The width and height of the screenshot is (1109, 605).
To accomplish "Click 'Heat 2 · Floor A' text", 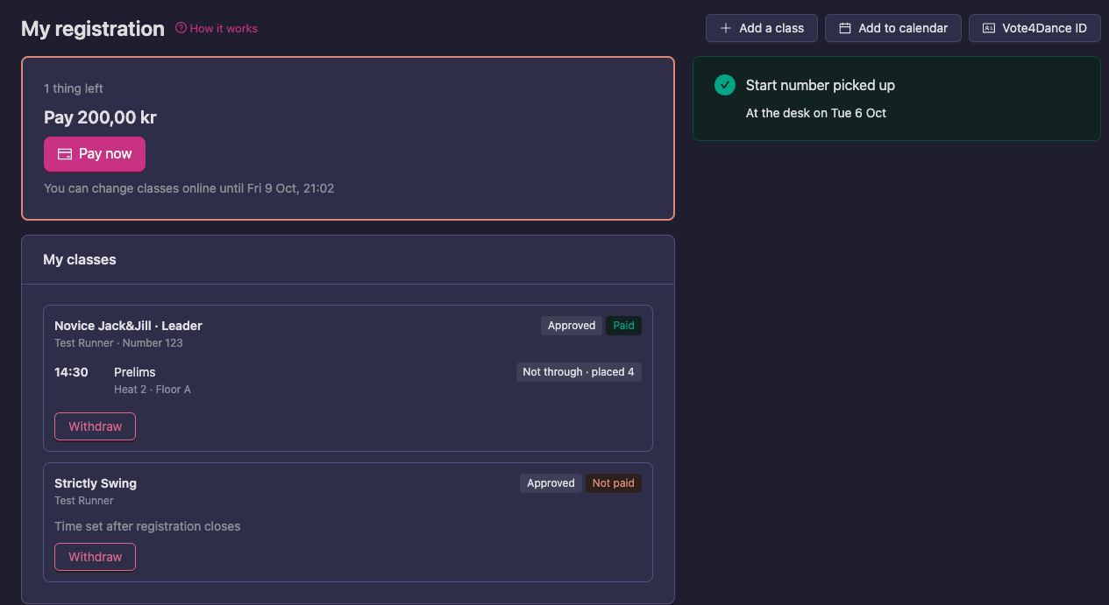I will click(x=153, y=390).
